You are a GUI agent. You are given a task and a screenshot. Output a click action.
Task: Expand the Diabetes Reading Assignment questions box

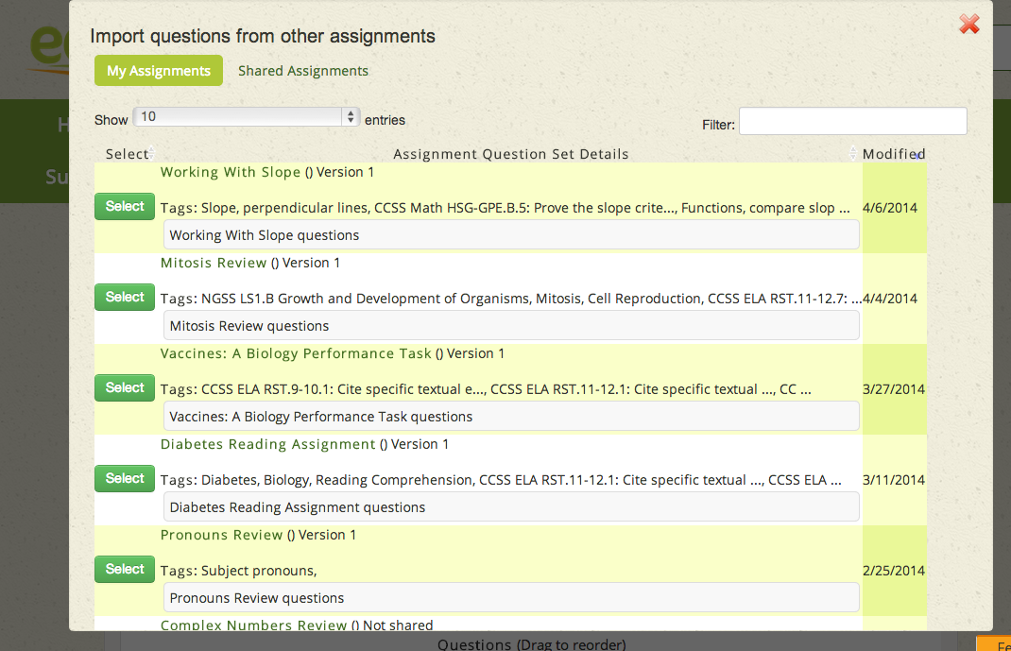click(x=511, y=507)
